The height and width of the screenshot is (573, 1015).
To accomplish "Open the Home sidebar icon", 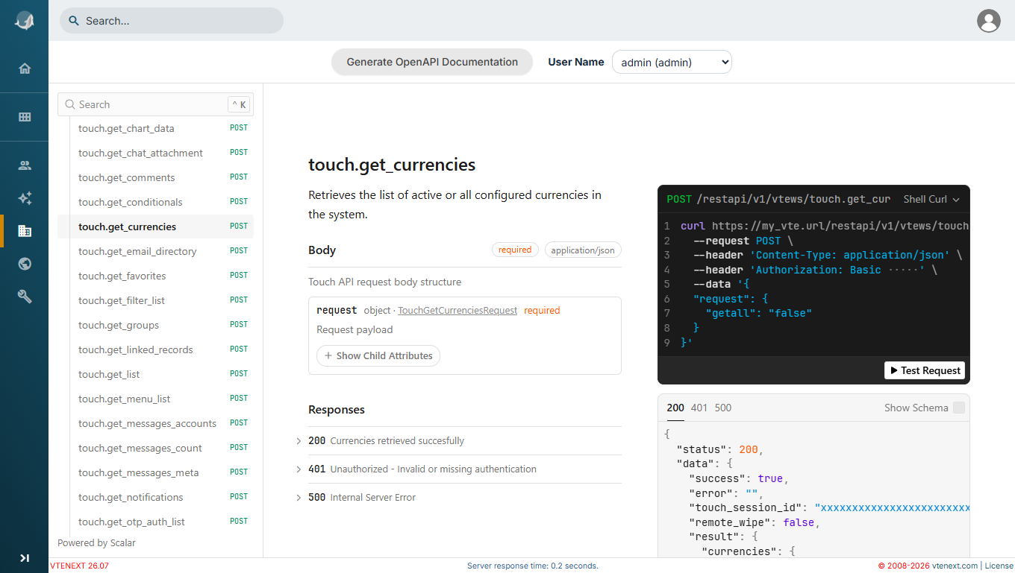I will click(25, 69).
